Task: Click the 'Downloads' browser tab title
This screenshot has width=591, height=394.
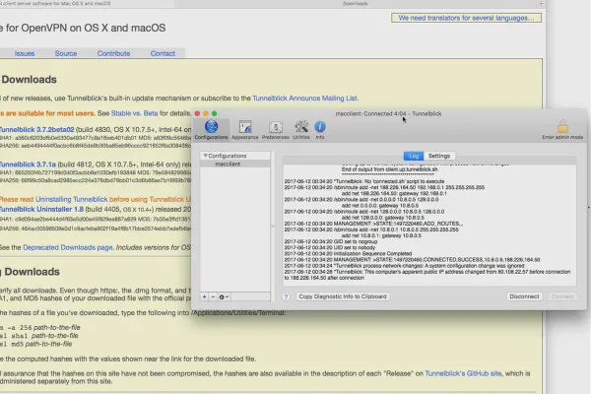Action: (x=355, y=3)
